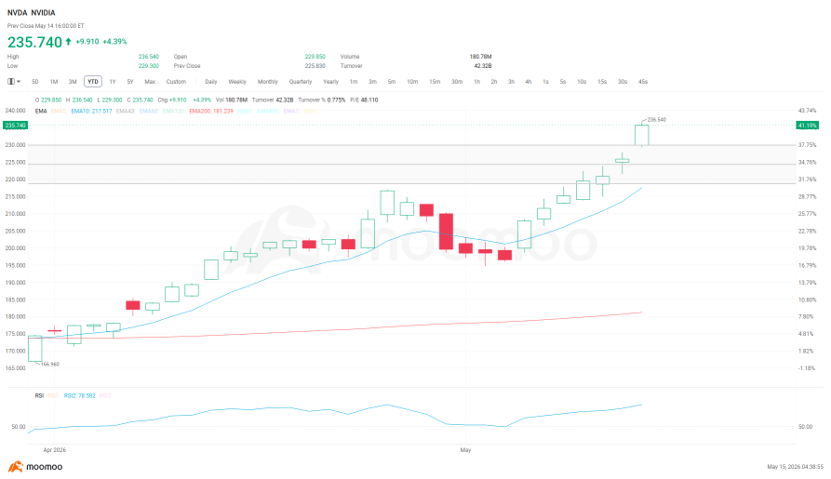The width and height of the screenshot is (831, 479).
Task: Select the YTD range tab
Action: (x=93, y=82)
